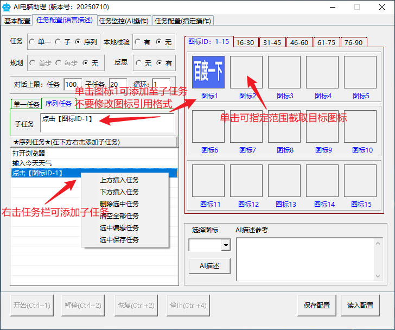Select the icon slot labeled 图标13
This screenshot has height=330, width=395.
click(x=284, y=181)
